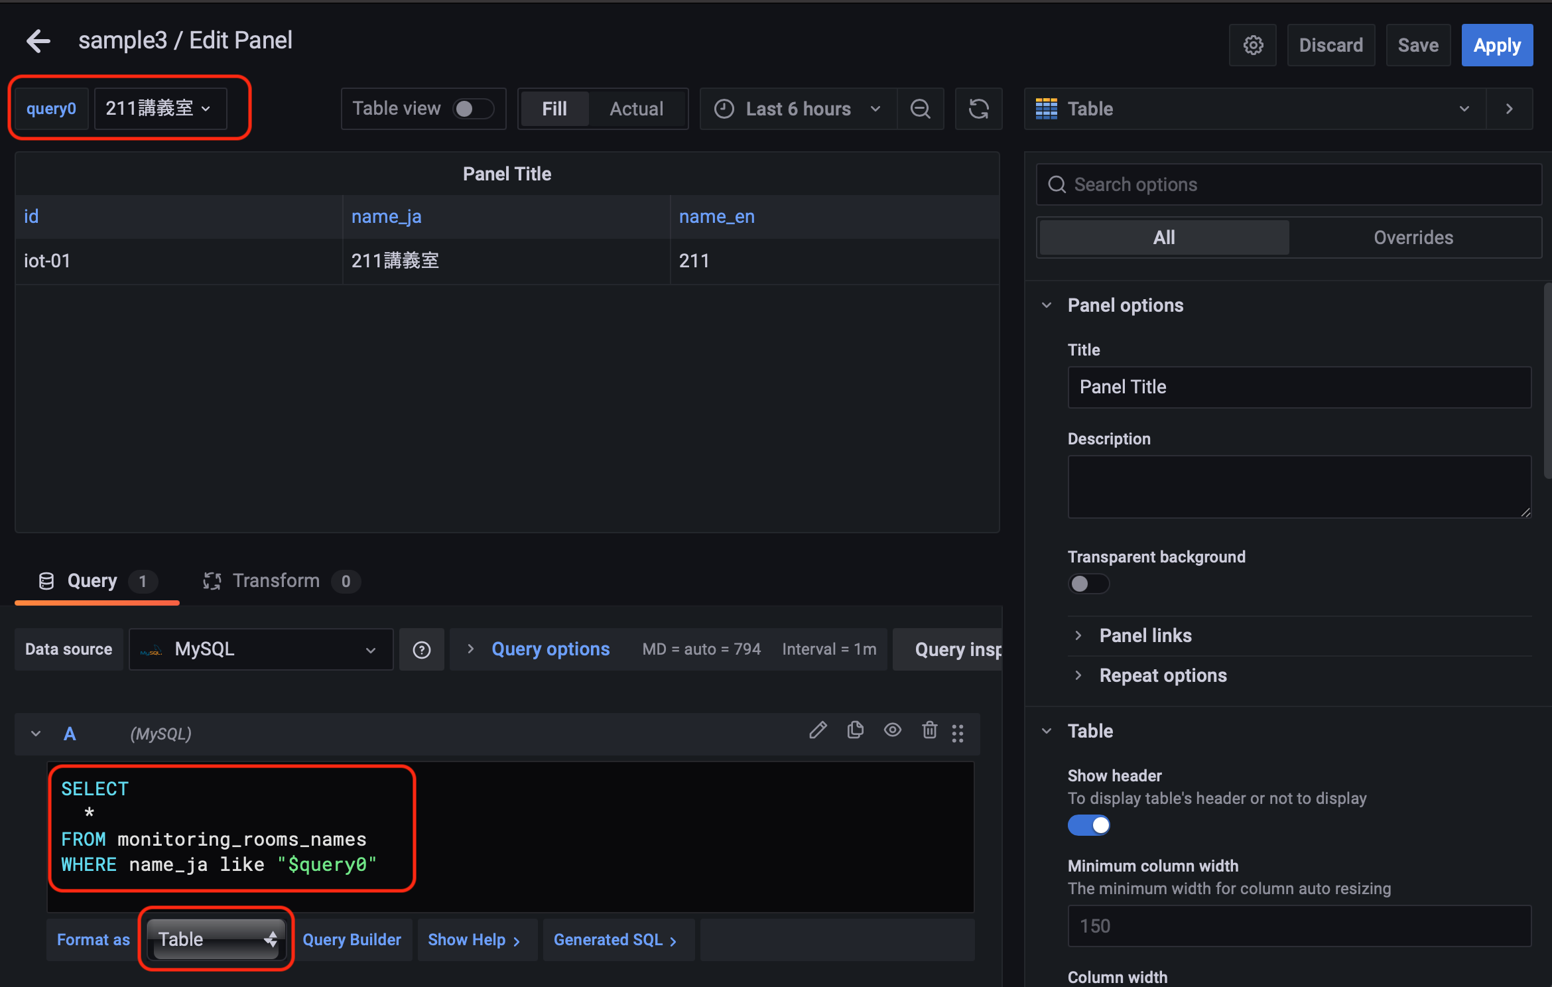This screenshot has width=1552, height=987.
Task: Expand the Panel links section
Action: (1145, 635)
